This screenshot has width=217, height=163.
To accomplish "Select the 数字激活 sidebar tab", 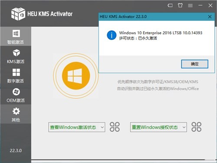I will coord(16,75).
